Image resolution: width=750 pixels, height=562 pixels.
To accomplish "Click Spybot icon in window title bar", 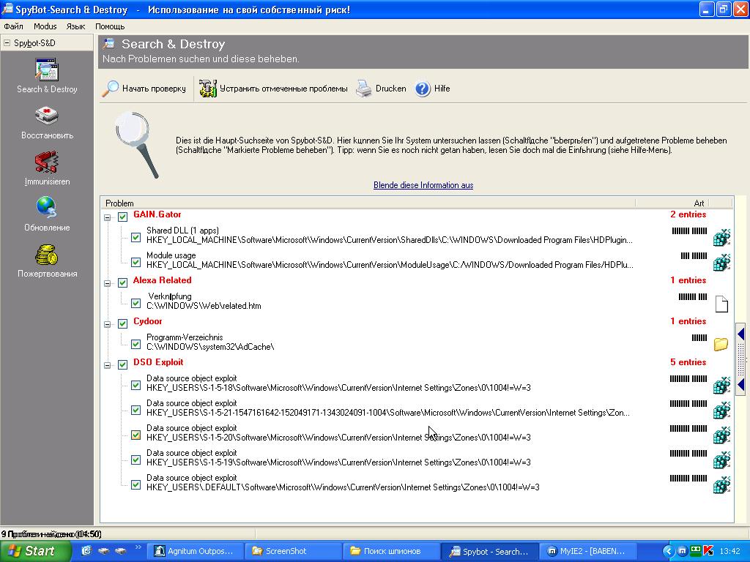I will 7,9.
